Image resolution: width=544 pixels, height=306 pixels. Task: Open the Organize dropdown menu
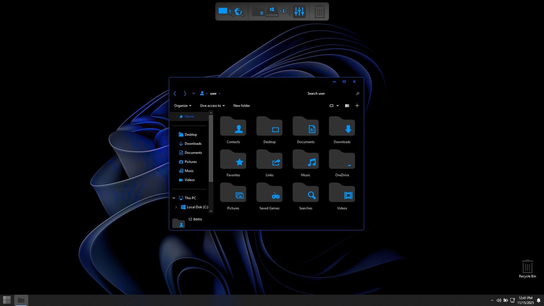[x=182, y=106]
